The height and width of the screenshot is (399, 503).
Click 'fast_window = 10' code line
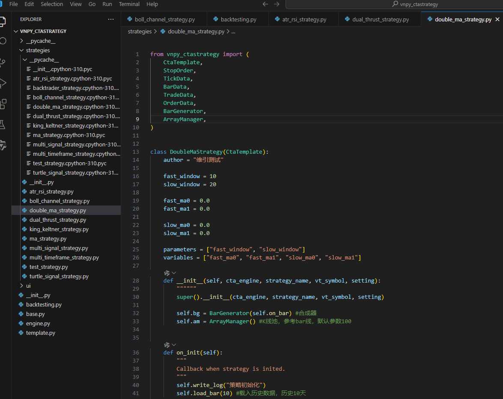point(190,176)
